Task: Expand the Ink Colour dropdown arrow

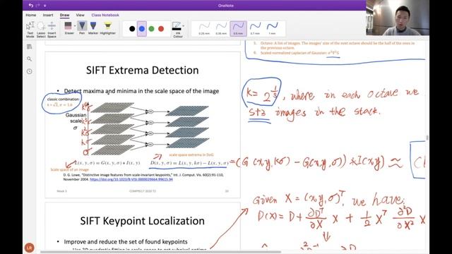Action: tap(184, 26)
